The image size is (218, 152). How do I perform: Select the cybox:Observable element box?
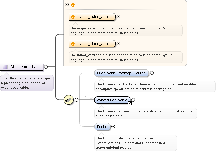112,100
